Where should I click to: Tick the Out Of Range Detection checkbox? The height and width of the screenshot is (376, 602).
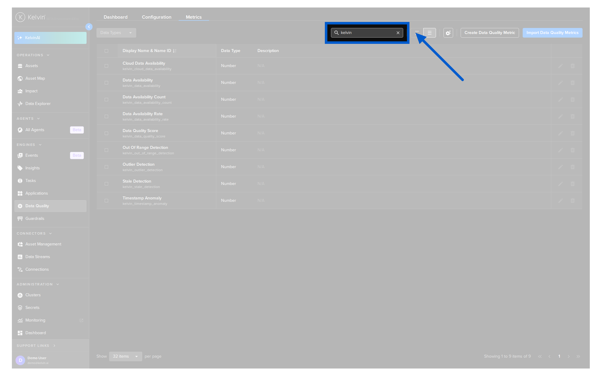point(106,150)
